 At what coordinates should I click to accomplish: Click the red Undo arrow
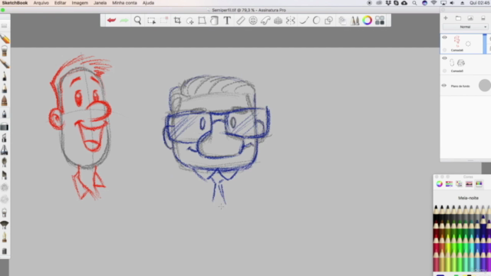click(x=111, y=21)
